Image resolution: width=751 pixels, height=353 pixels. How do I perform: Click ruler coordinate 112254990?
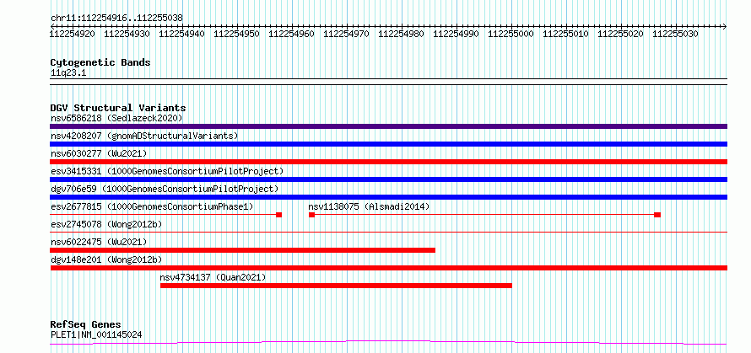(x=456, y=34)
